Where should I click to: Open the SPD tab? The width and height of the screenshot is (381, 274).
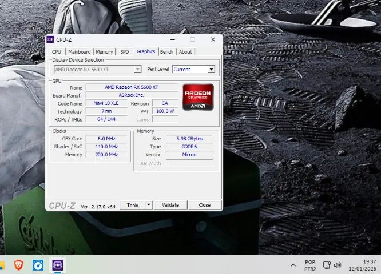point(124,52)
